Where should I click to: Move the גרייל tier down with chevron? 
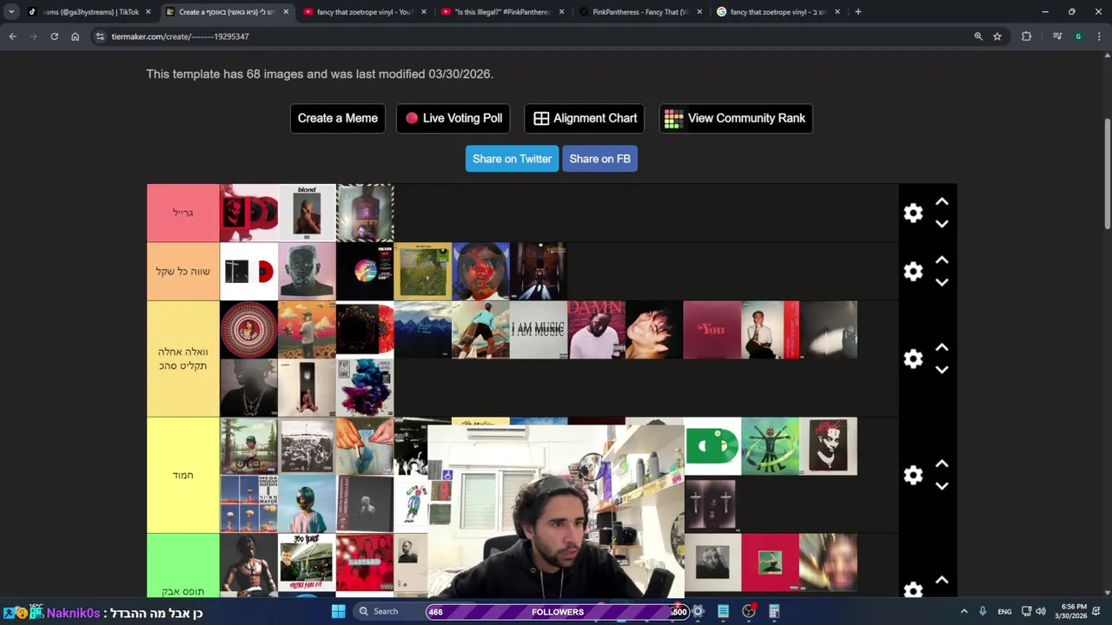pyautogui.click(x=942, y=224)
